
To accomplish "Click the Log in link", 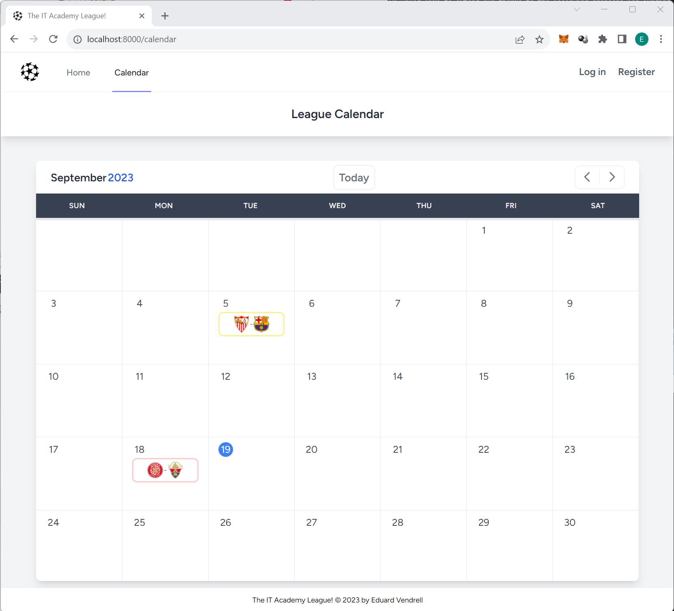I will point(592,72).
